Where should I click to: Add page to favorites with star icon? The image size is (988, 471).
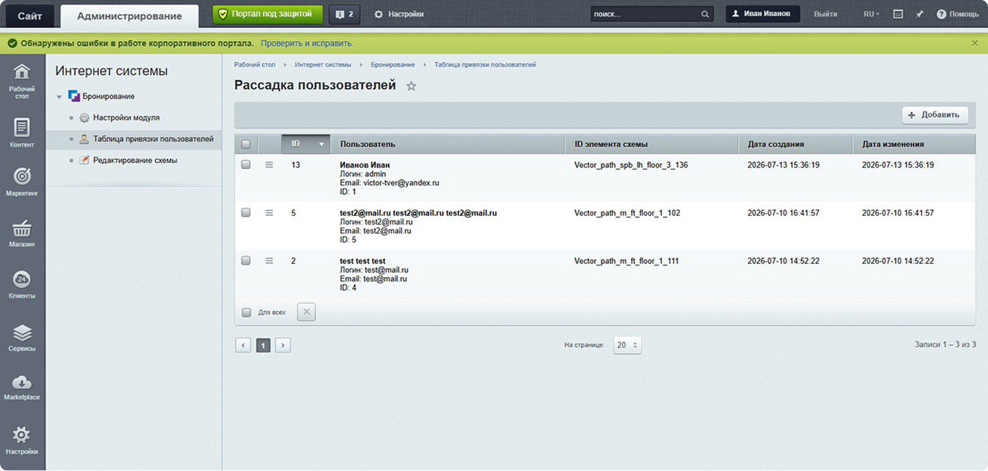(x=412, y=86)
